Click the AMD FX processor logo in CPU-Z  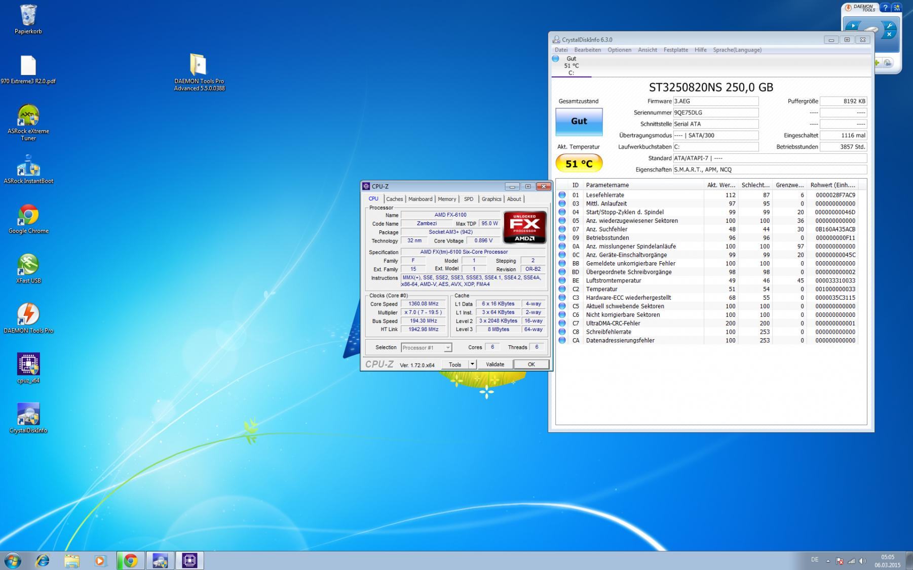(524, 227)
